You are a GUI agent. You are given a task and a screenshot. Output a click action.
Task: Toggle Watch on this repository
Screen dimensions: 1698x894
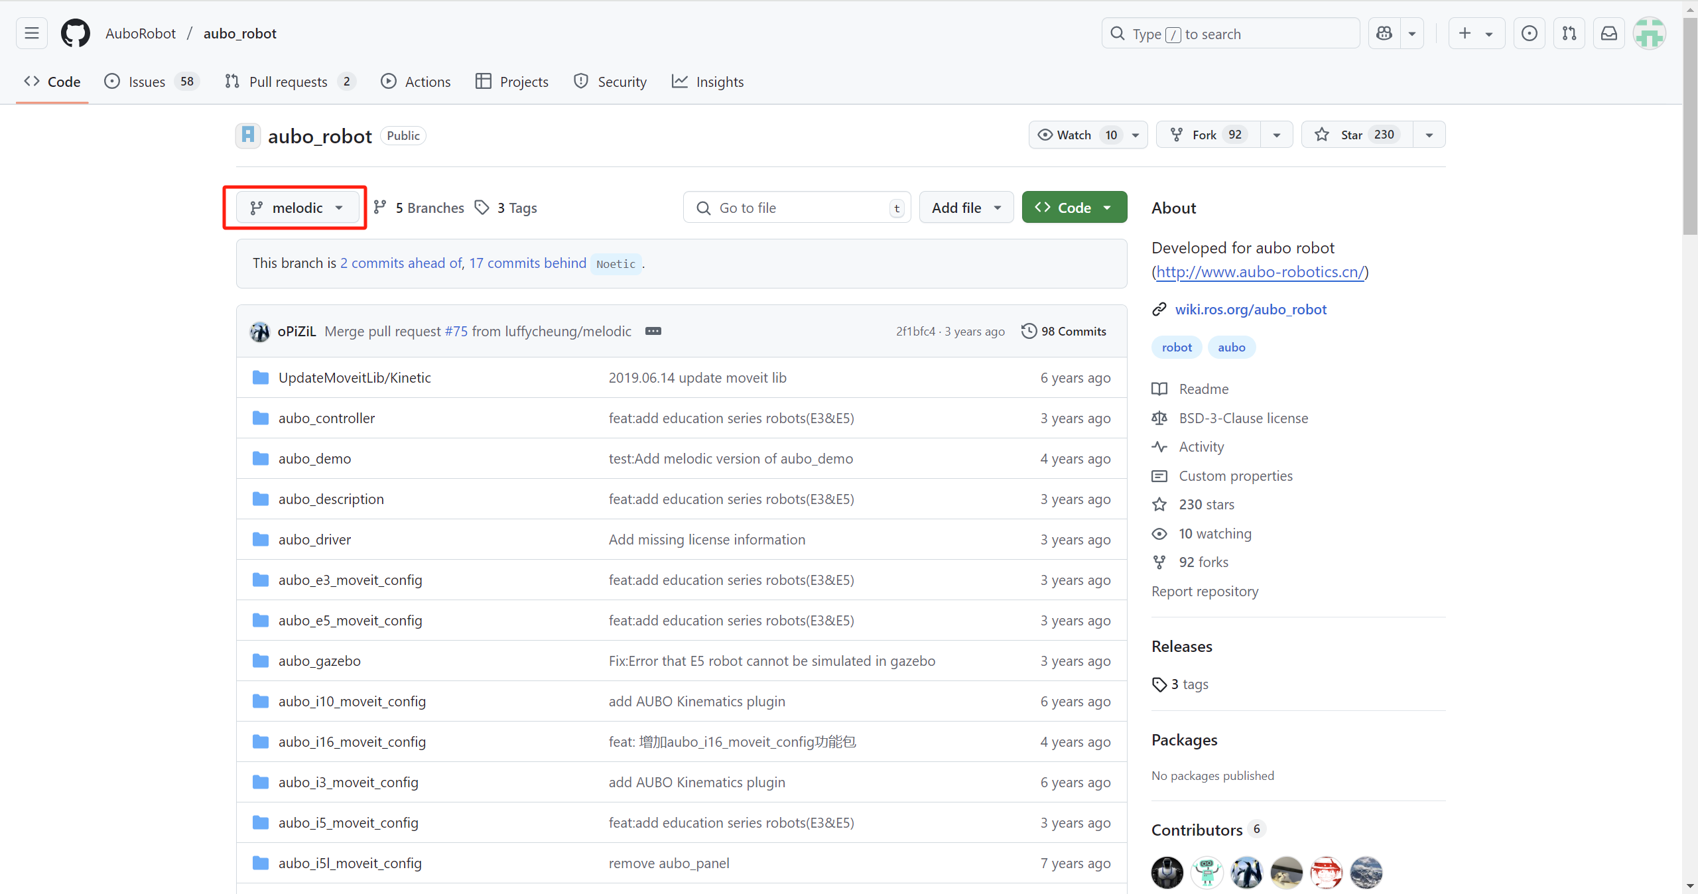(1075, 135)
